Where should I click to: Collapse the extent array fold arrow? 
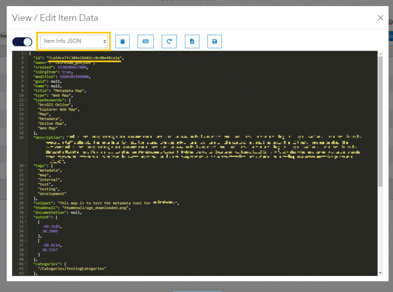26,217
